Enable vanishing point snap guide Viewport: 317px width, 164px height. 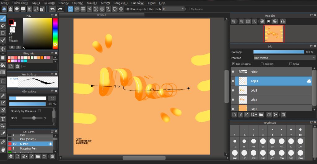click(89, 9)
